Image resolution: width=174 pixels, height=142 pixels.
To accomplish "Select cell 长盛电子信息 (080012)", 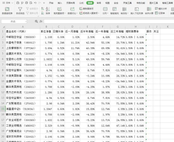I will (x=23, y=42).
